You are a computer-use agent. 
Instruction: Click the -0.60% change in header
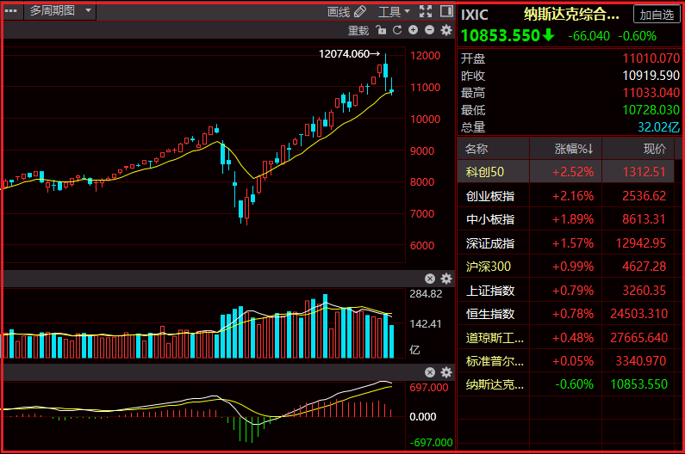click(x=637, y=36)
